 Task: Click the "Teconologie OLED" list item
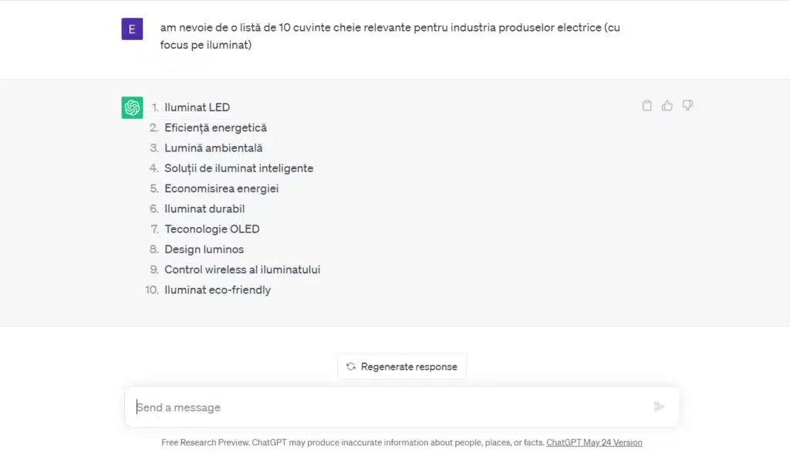211,229
